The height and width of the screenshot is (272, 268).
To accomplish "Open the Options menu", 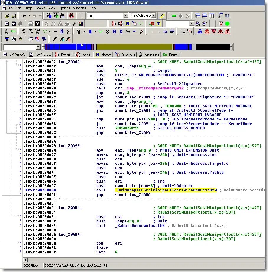I will tap(64, 8).
